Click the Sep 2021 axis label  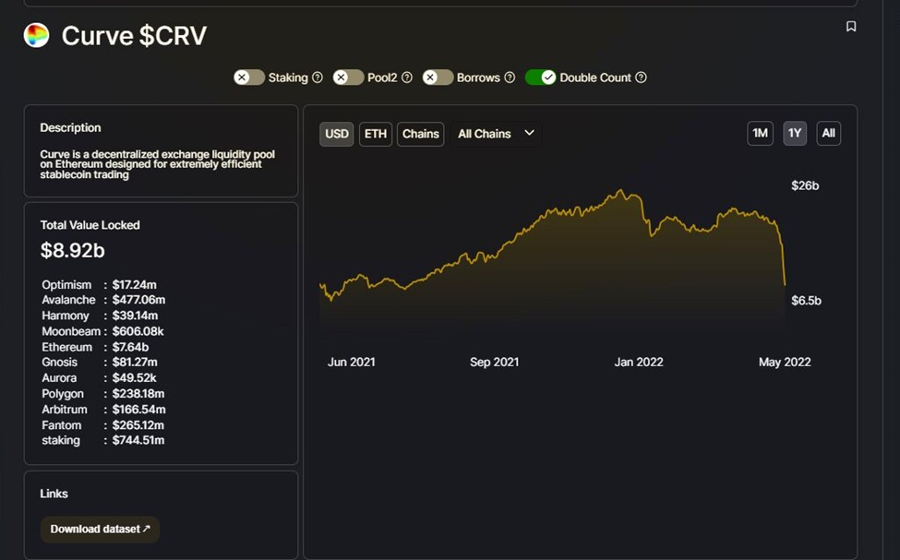point(494,362)
